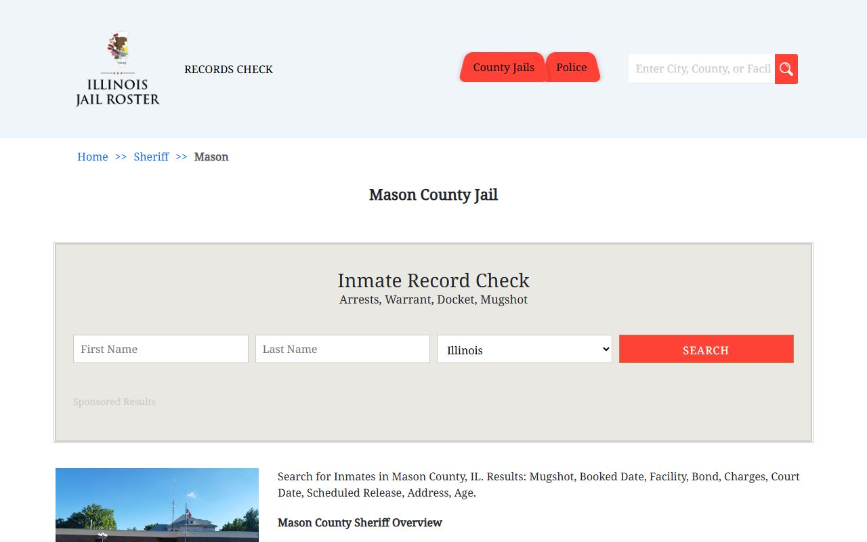
Task: Click the Inmate Record Check title
Action: (x=433, y=280)
